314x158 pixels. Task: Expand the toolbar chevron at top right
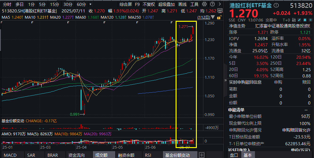[220, 4]
